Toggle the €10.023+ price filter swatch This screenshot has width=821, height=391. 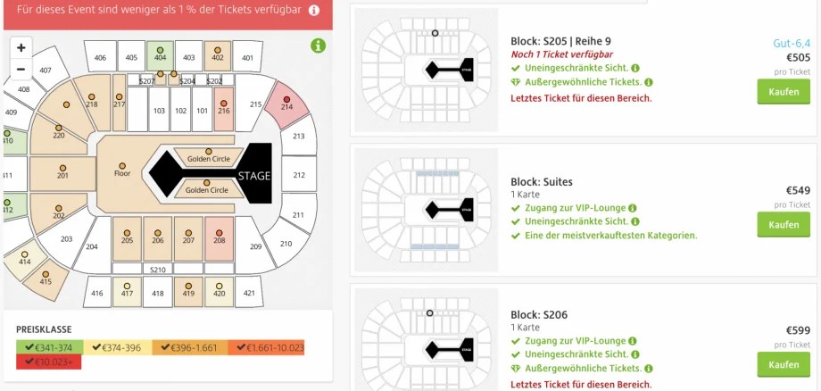click(49, 362)
